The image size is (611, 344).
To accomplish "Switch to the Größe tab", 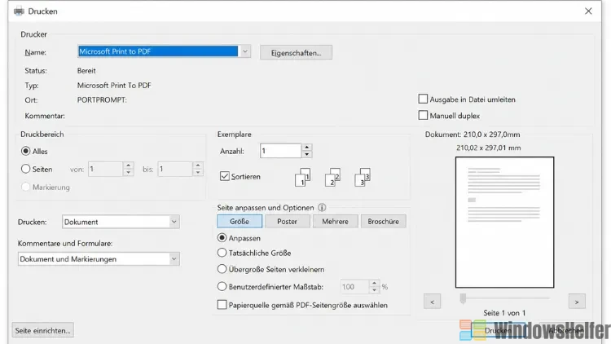I will pos(240,221).
